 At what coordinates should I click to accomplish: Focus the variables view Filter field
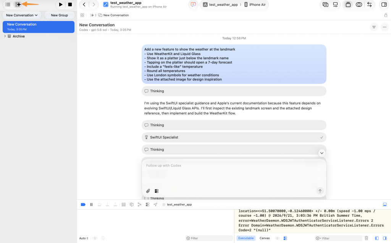[x=209, y=238]
